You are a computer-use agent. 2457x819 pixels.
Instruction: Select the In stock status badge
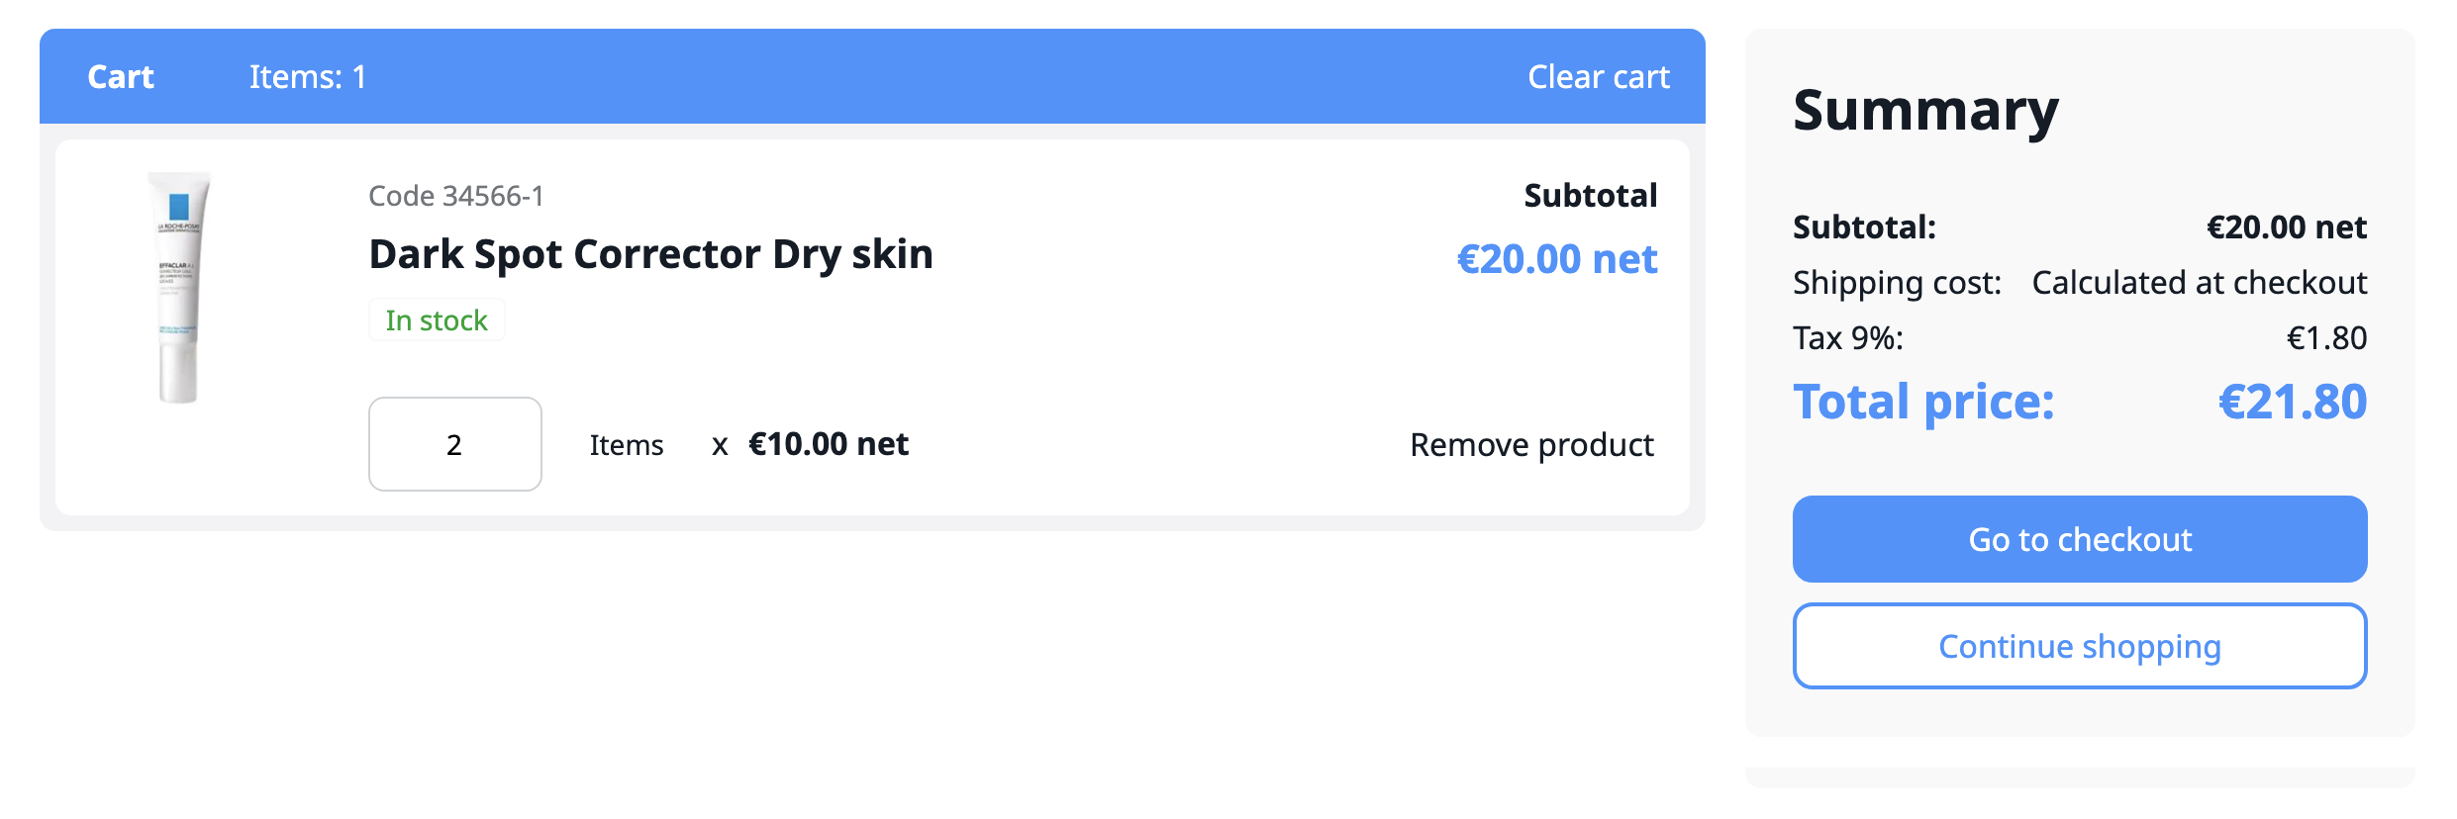point(437,319)
